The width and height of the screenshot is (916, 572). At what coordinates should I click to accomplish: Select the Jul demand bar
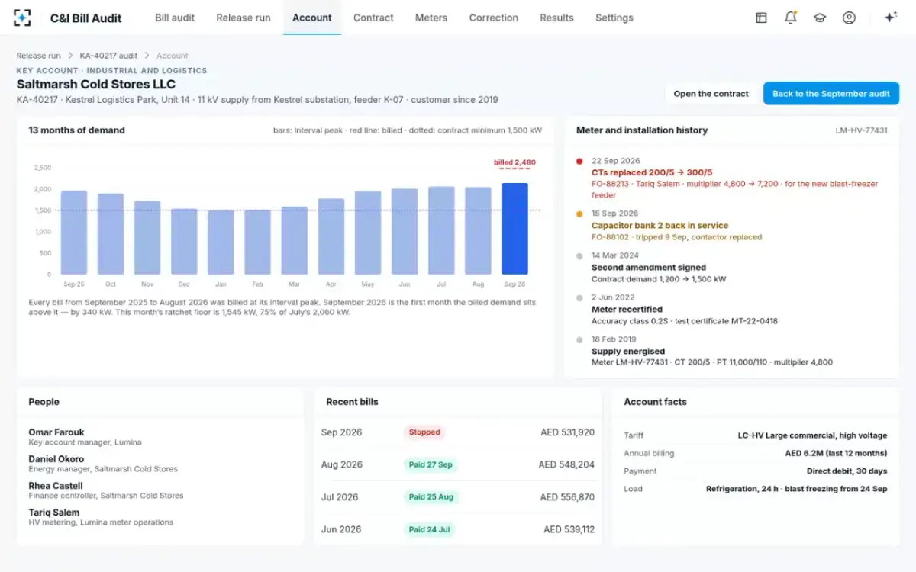pyautogui.click(x=441, y=230)
